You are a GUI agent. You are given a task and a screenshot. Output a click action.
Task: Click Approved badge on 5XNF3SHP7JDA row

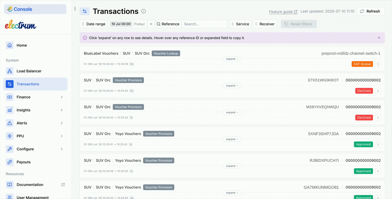tap(363, 145)
